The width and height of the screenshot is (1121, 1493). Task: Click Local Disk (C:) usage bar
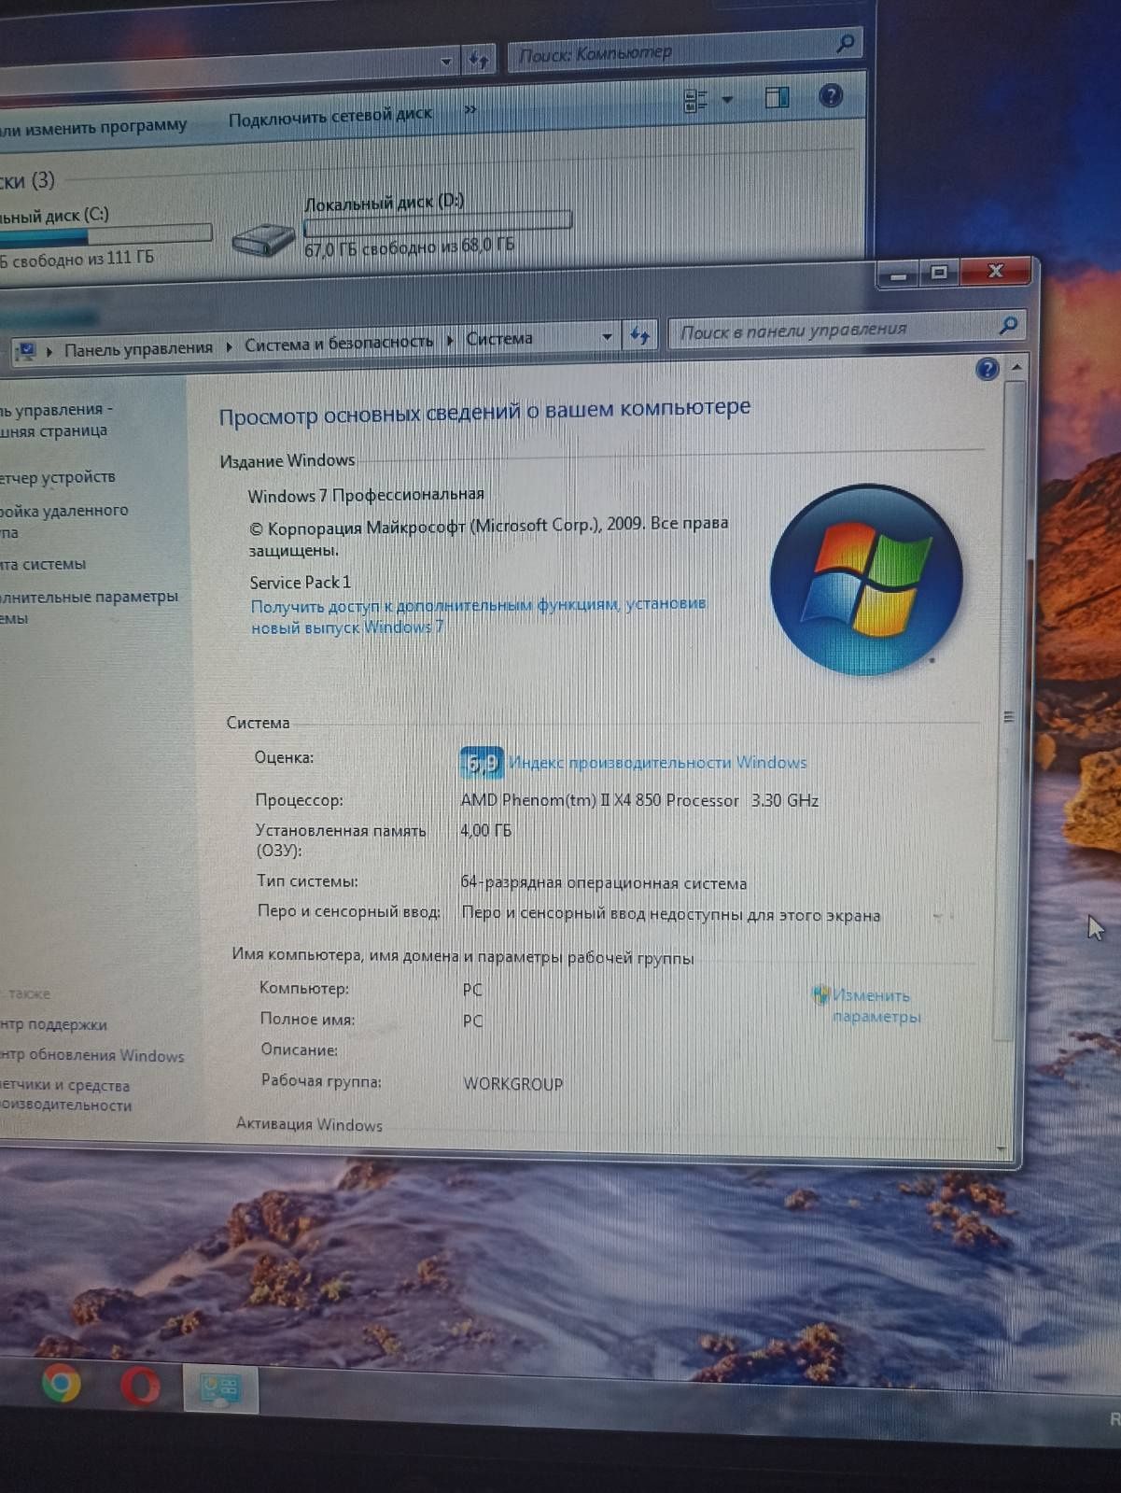pos(105,234)
